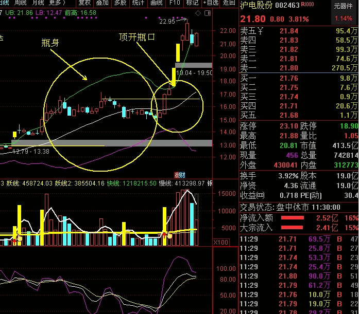This screenshot has width=359, height=314.
Task: Click tick row with volume 69.5万
Action: (299, 239)
